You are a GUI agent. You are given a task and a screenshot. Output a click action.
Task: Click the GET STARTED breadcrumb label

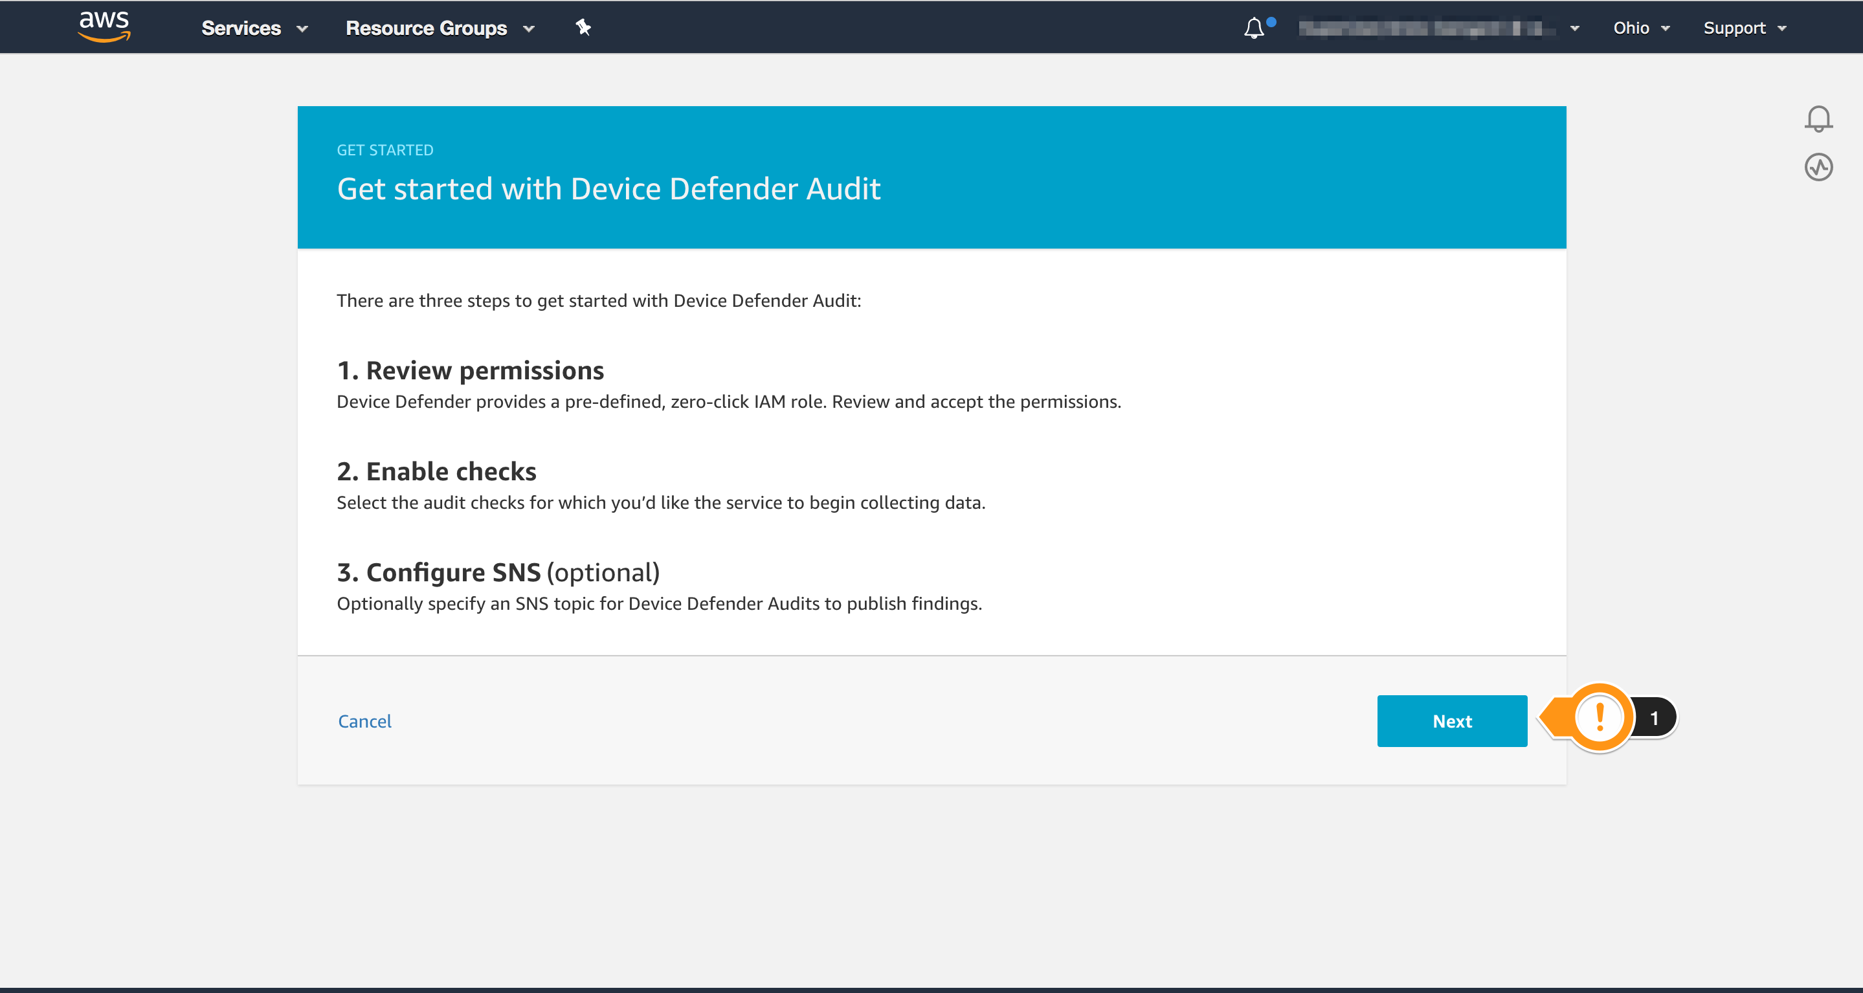point(385,150)
